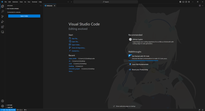Open recent folder code
The height and width of the screenshot is (111, 205).
(70, 64)
